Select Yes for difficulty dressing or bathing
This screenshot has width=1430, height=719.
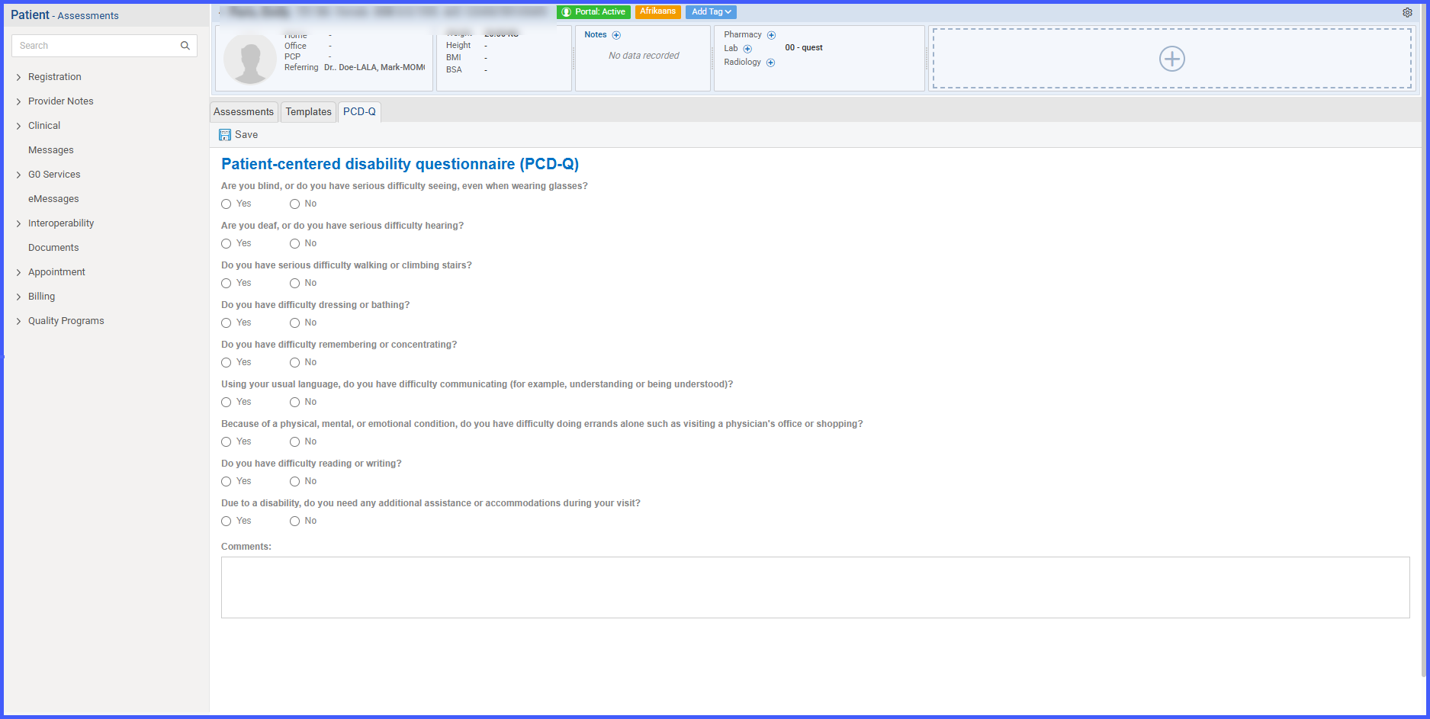226,323
